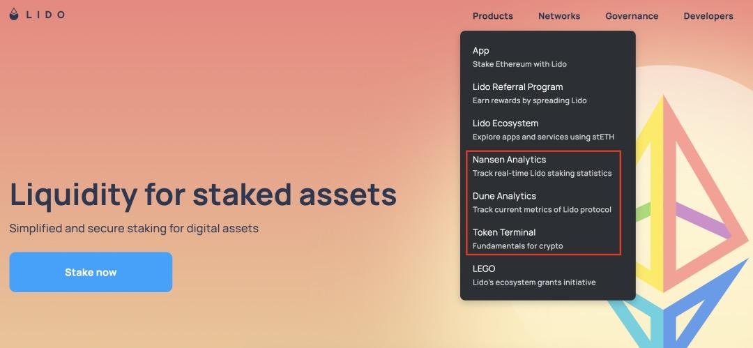
Task: Expand the Networks navigation menu
Action: [x=559, y=16]
